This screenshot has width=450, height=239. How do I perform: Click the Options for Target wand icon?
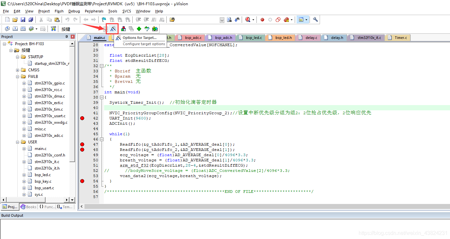(113, 29)
